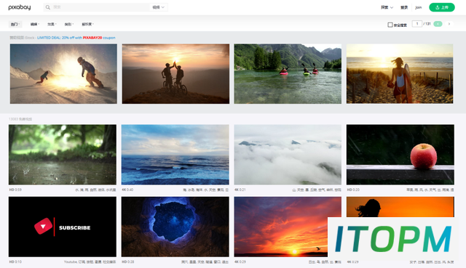This screenshot has width=466, height=268.
Task: Open the cyclists high-five sunset thumbnail
Action: (x=175, y=74)
